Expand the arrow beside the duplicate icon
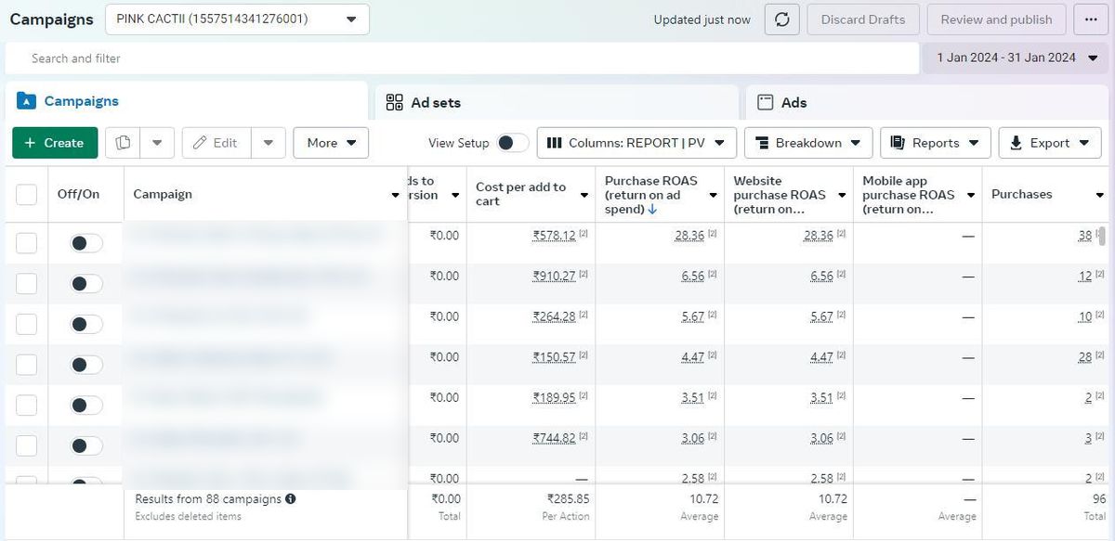The width and height of the screenshot is (1115, 541). tap(157, 143)
